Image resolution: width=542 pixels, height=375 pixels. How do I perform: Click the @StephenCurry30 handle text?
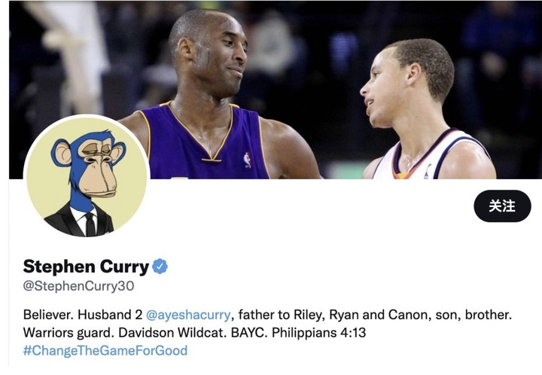pyautogui.click(x=78, y=286)
